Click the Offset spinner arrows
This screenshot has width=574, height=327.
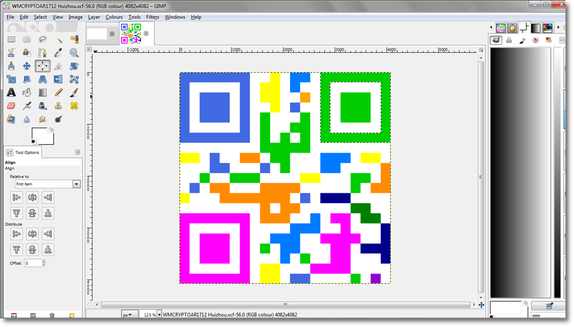tap(44, 263)
